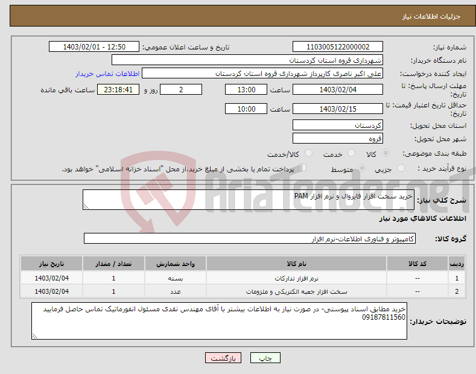This screenshot has height=374, width=476.
Task: Click the شرح کلی نیاز label
Action: [x=442, y=200]
